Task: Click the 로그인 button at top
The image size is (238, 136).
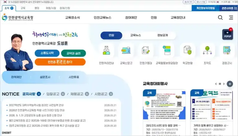Action: coord(188,2)
